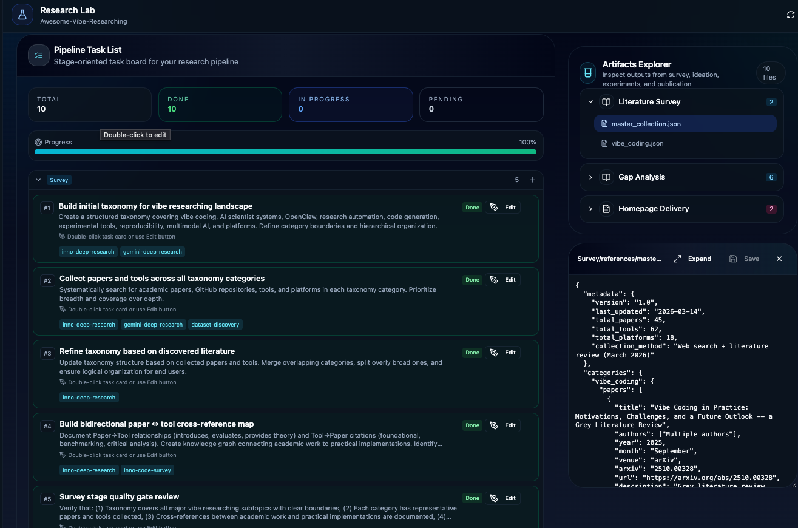Click the Research Lab flask logo icon

(x=22, y=15)
